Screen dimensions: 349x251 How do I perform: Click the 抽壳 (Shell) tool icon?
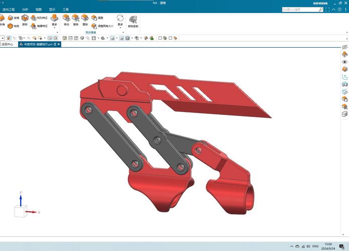(10, 26)
